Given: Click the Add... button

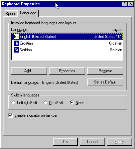Looking at the screenshot, I should tap(29, 71).
